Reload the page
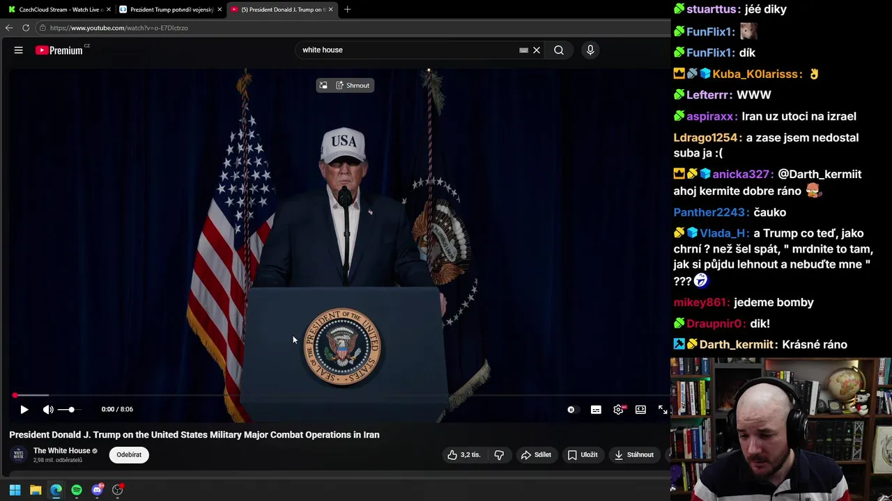Image resolution: width=892 pixels, height=501 pixels. 26,28
